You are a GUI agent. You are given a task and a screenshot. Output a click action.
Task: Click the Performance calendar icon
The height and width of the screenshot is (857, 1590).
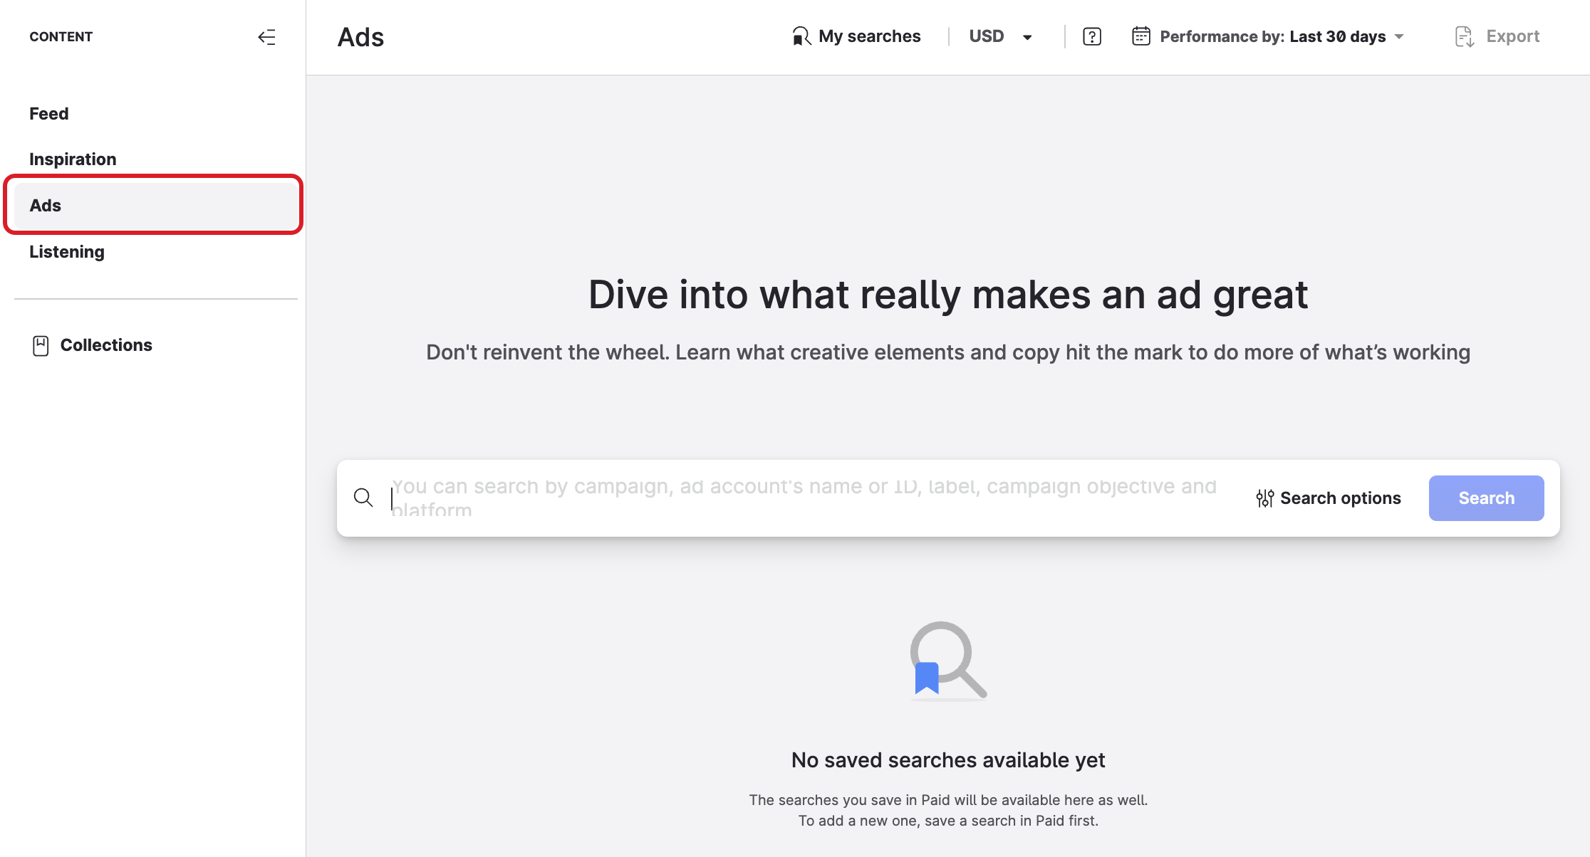(1140, 36)
